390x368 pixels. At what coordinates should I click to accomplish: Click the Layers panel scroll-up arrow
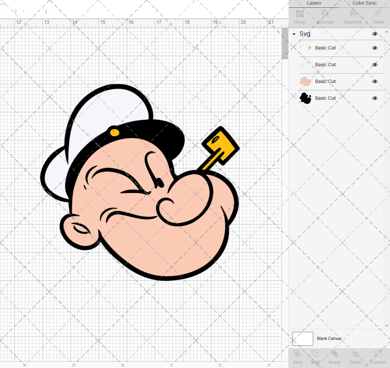click(x=386, y=32)
